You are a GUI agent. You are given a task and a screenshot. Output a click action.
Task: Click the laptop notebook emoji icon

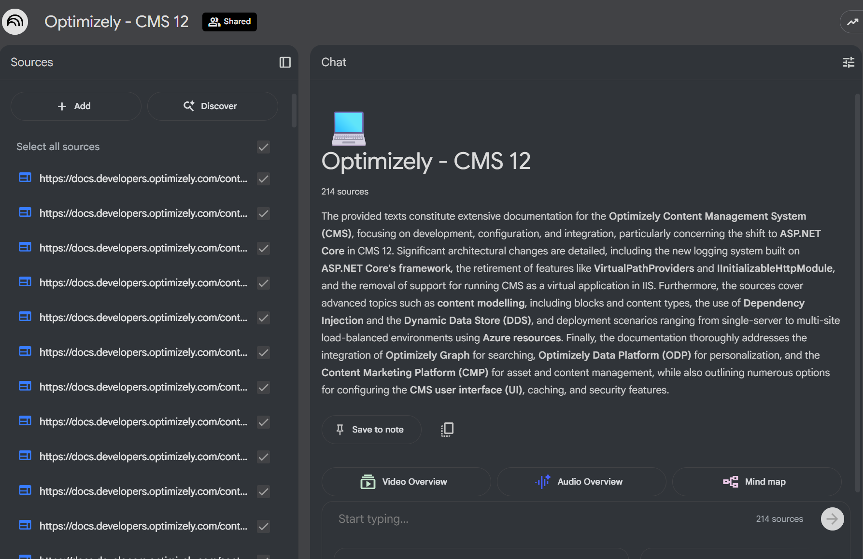[x=349, y=128]
